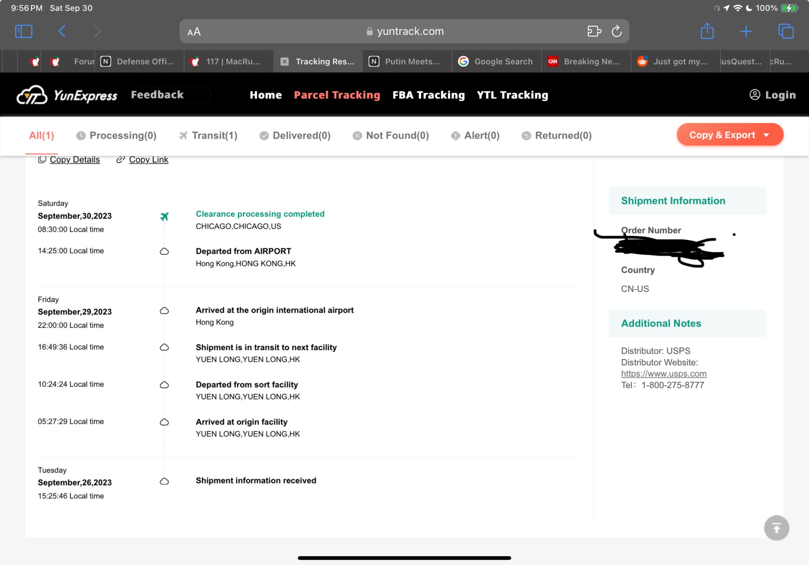Open the usps.com distributor website link

coord(663,374)
